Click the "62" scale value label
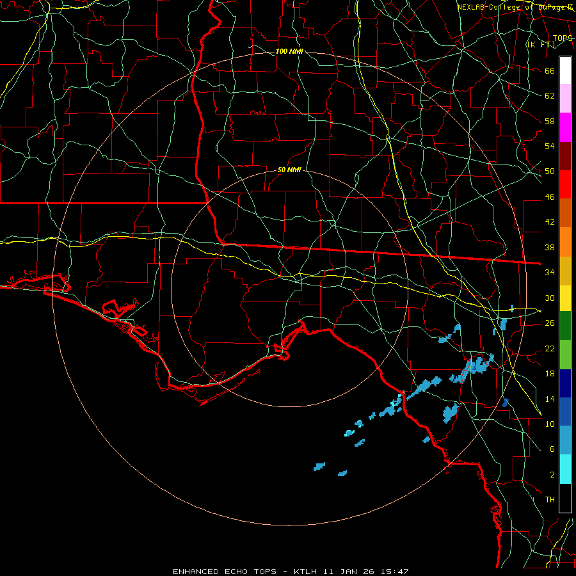This screenshot has width=576, height=576. point(550,96)
